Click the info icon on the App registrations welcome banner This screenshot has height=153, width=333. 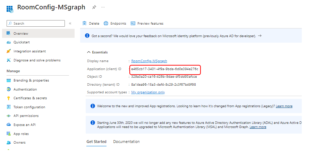(x=93, y=106)
